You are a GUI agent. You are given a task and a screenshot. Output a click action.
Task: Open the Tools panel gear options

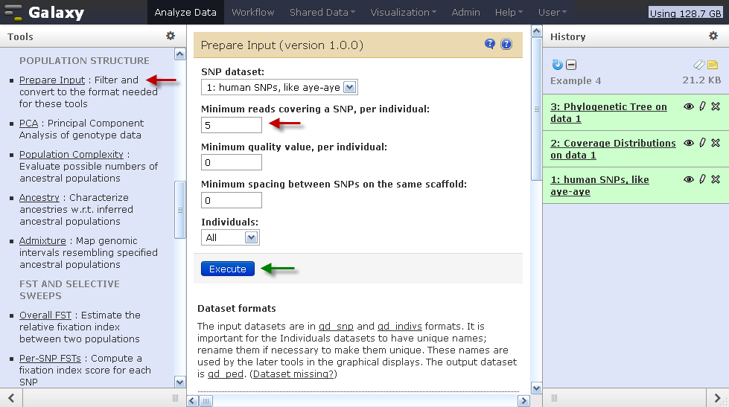171,36
